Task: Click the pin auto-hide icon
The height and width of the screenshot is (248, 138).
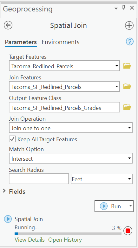Action: 124,7
